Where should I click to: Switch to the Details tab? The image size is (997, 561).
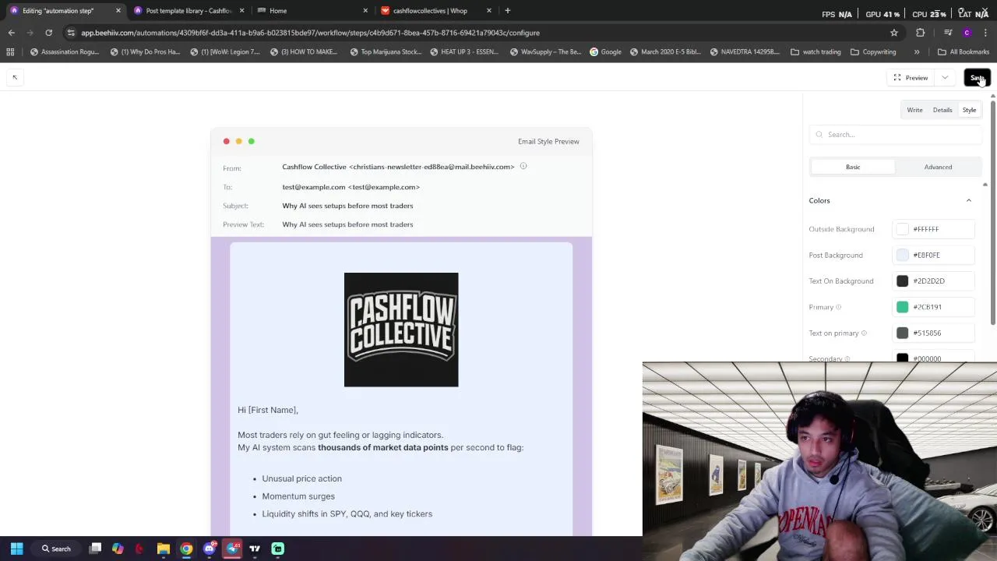pyautogui.click(x=942, y=110)
